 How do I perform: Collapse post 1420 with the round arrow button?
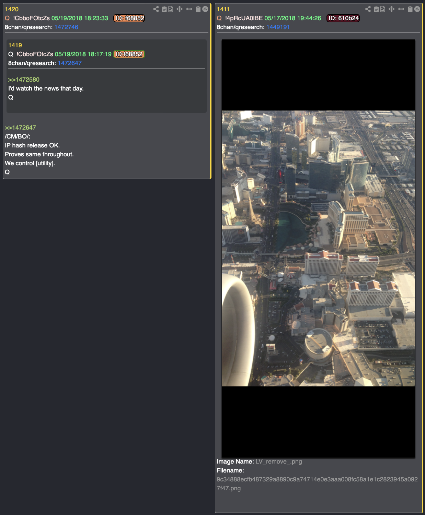[205, 9]
